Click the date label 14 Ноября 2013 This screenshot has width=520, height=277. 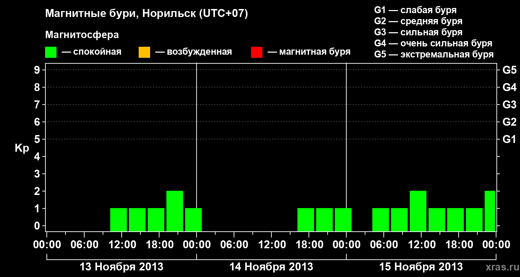click(x=271, y=267)
